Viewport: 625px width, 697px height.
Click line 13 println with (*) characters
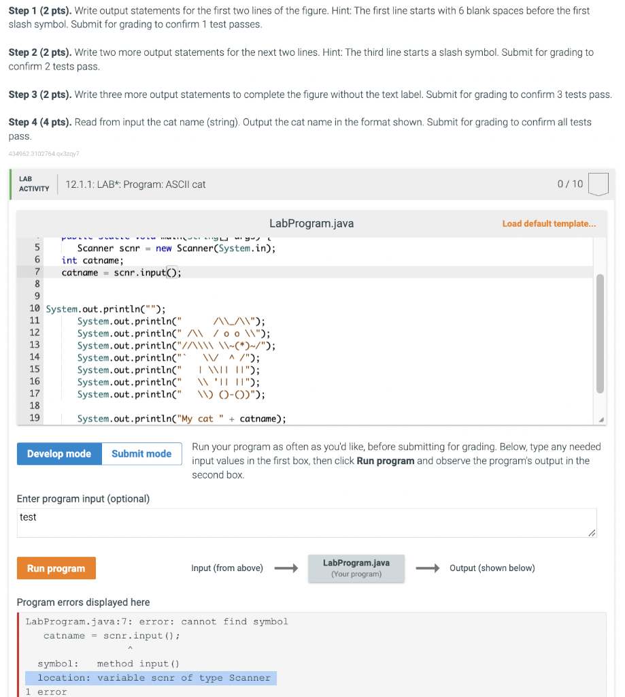click(176, 346)
